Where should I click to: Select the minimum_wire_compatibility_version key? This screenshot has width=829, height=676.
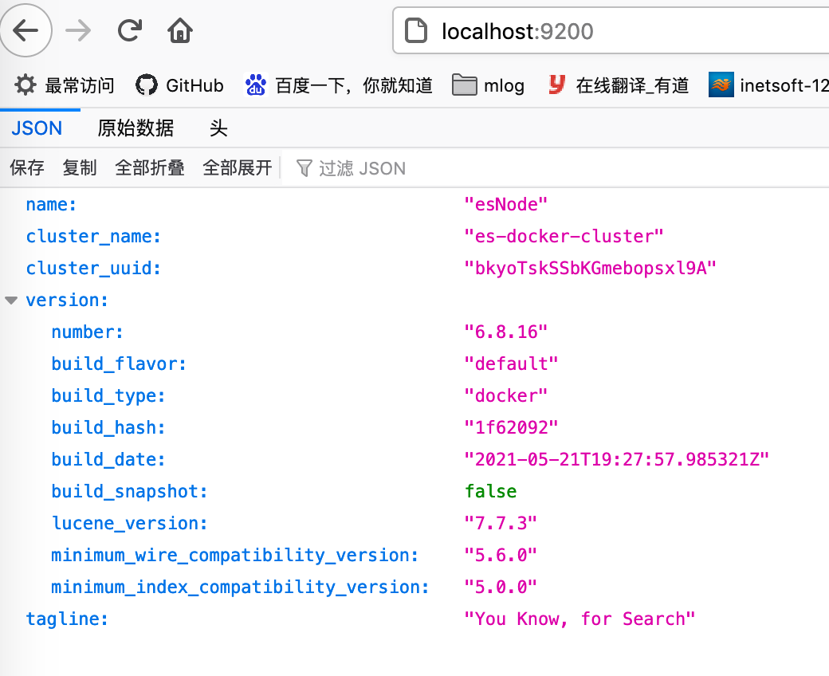234,555
